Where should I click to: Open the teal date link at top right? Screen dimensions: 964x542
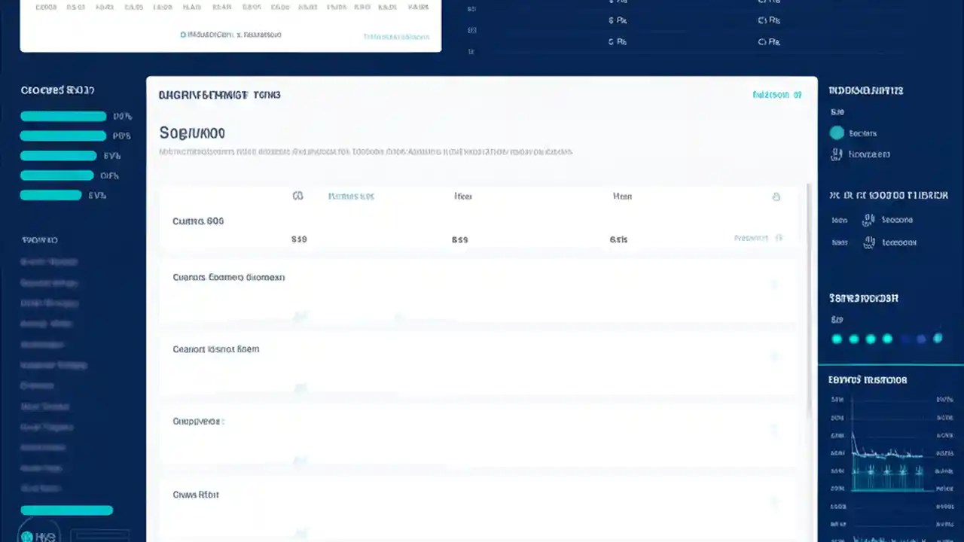(777, 95)
